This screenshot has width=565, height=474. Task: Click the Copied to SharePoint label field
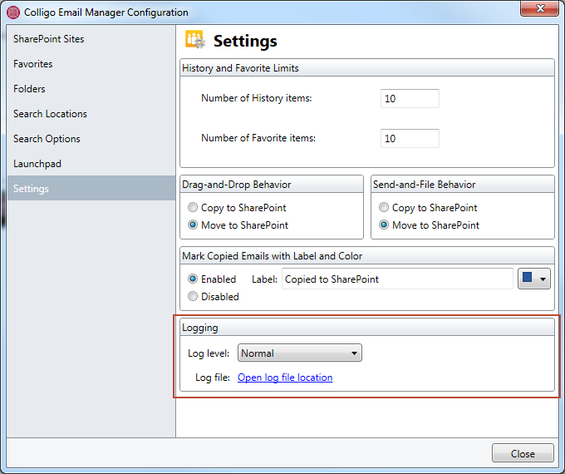pos(397,279)
